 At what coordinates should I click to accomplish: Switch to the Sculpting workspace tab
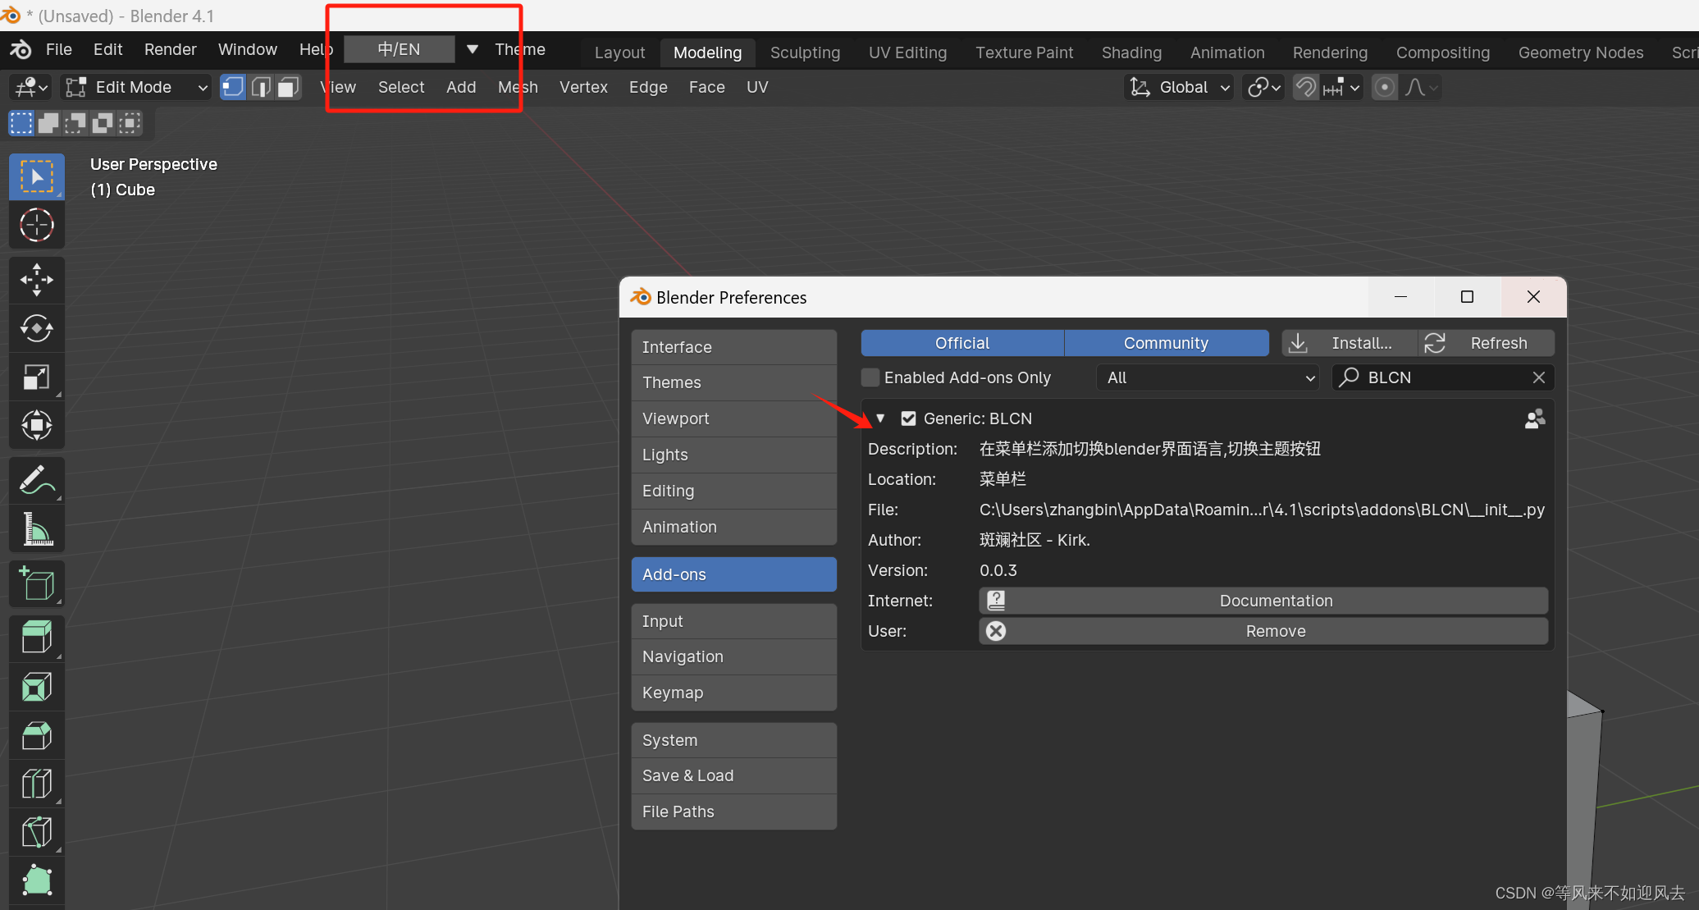pyautogui.click(x=805, y=53)
